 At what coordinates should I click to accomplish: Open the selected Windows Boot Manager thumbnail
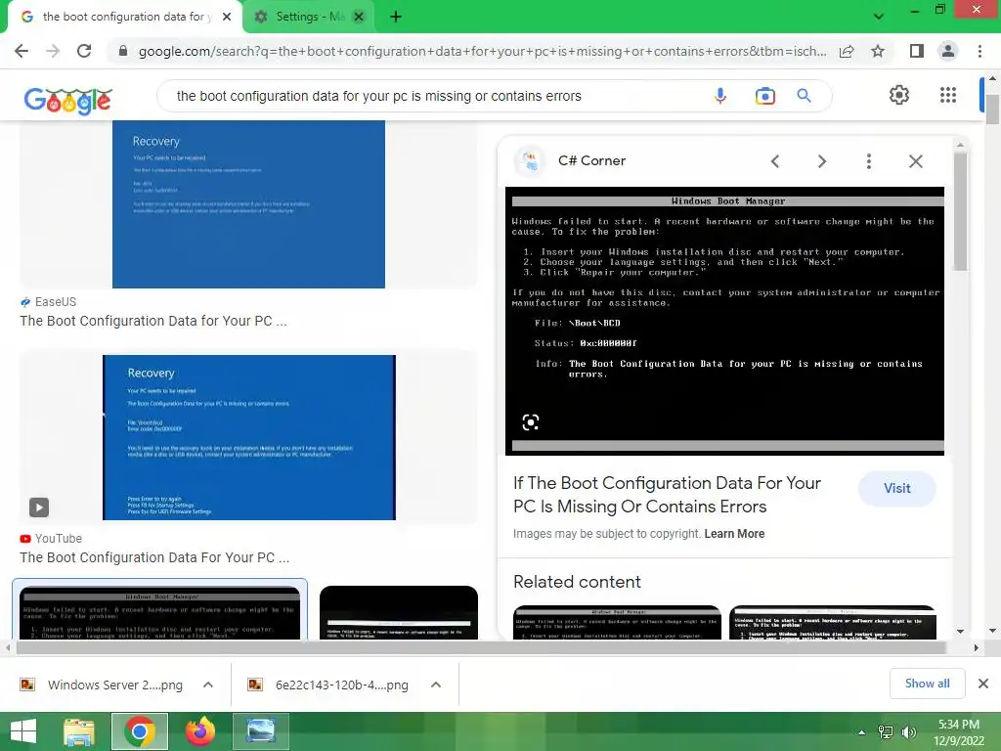coord(159,612)
